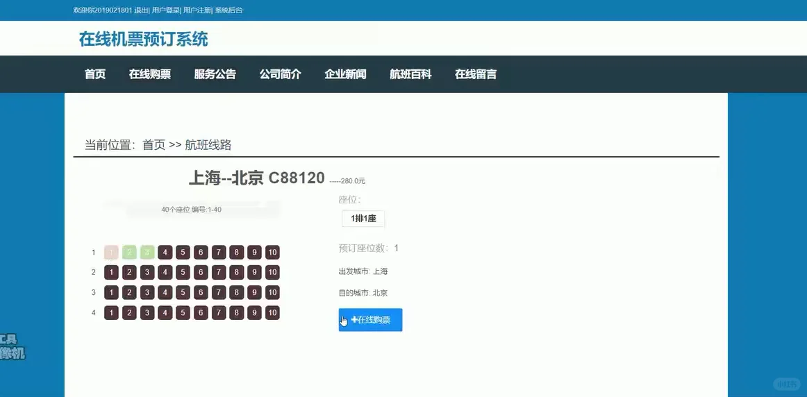Select seat 10 in row 1
The image size is (807, 397).
pos(272,253)
